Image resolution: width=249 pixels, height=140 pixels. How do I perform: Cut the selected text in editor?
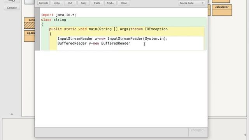pos(70,3)
